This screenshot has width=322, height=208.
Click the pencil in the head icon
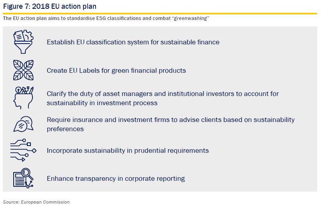coord(31,90)
